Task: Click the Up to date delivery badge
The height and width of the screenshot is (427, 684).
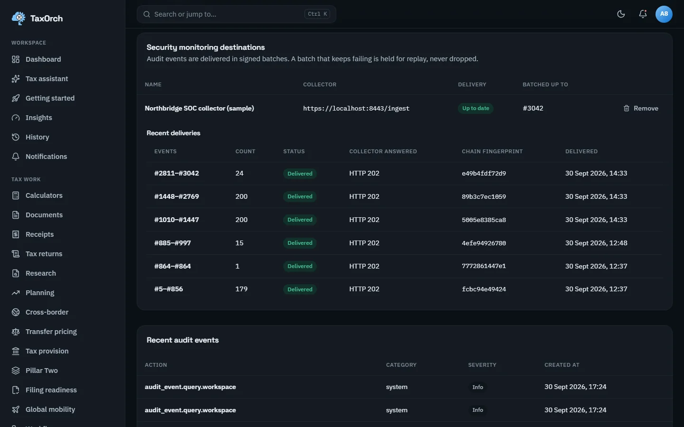Action: click(475, 108)
